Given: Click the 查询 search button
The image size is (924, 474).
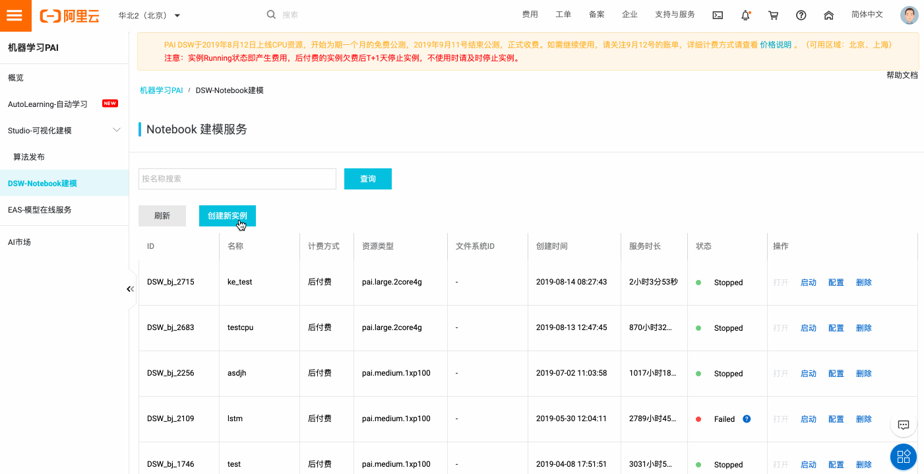Looking at the screenshot, I should pos(368,179).
